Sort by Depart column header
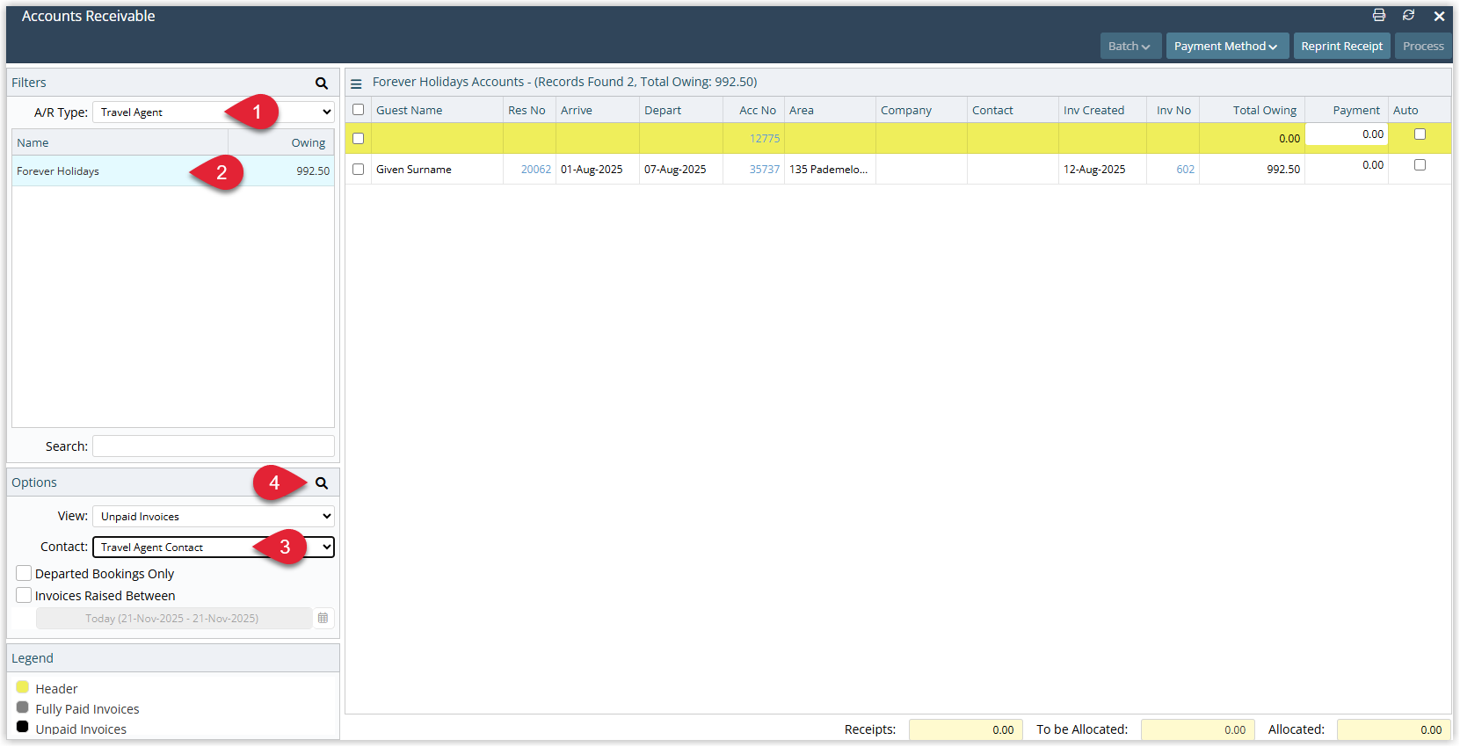The image size is (1460, 747). coord(681,110)
